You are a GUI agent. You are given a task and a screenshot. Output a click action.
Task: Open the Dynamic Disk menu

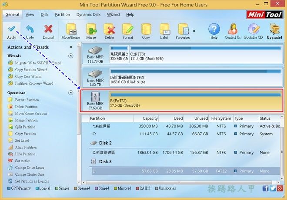click(88, 14)
